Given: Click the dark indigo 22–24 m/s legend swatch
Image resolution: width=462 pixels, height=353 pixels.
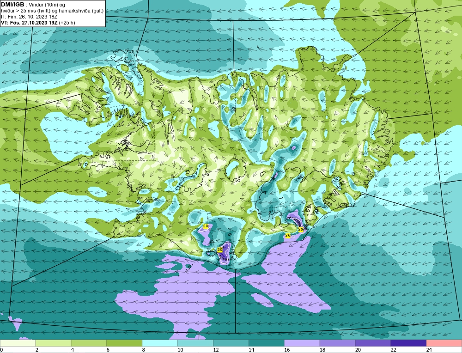Looking at the screenshot, I should (x=408, y=343).
